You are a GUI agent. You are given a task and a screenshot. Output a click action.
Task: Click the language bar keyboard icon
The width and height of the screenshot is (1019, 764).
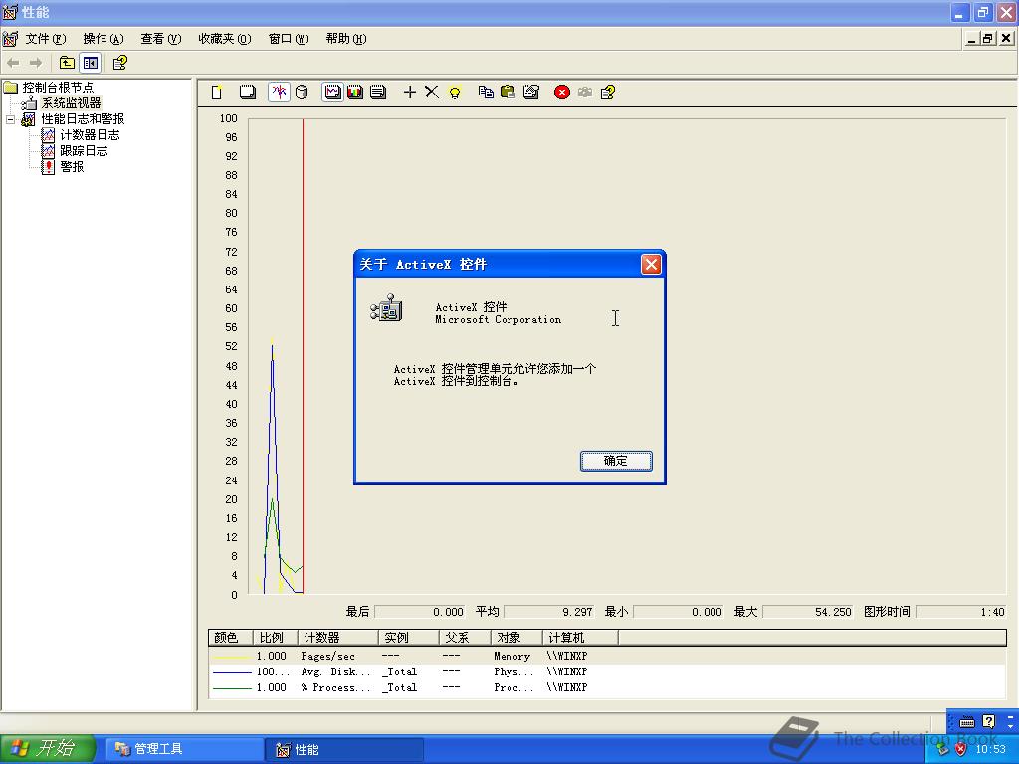coord(967,722)
